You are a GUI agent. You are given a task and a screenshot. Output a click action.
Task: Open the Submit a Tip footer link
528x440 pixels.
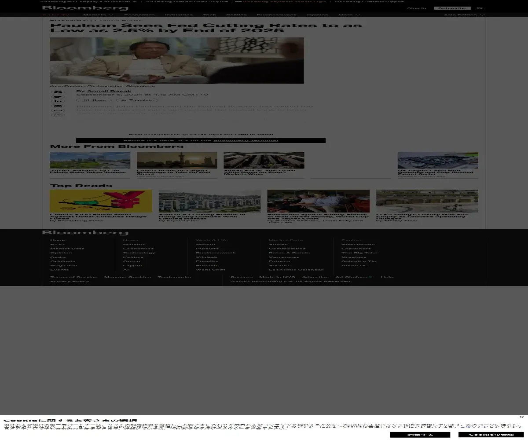pos(359,261)
